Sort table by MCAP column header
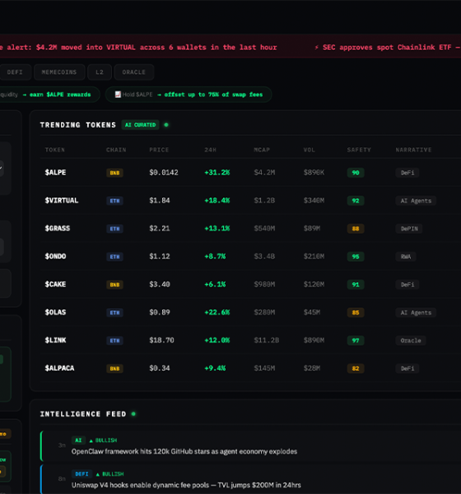The width and height of the screenshot is (461, 494). pyautogui.click(x=262, y=150)
